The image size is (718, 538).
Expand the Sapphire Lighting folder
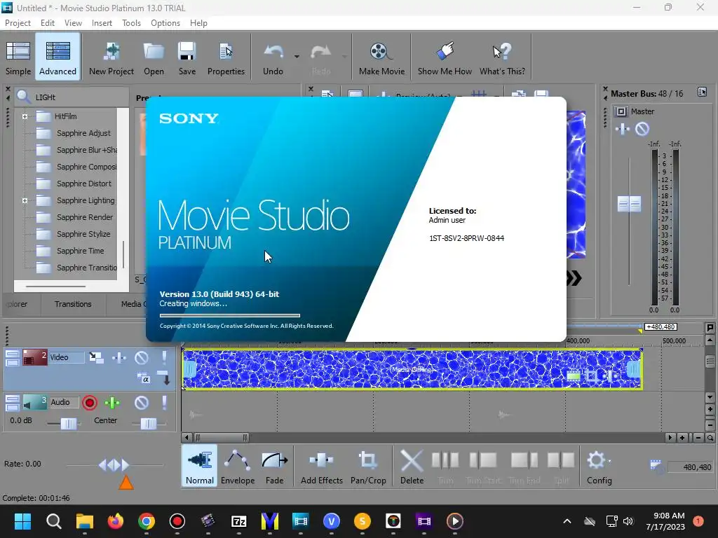25,201
